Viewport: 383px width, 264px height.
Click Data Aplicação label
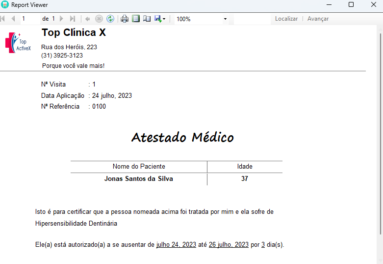(63, 95)
